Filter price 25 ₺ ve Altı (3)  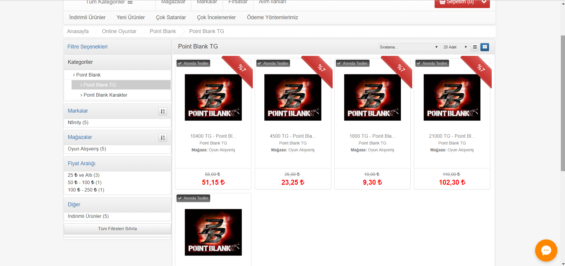[x=84, y=175]
